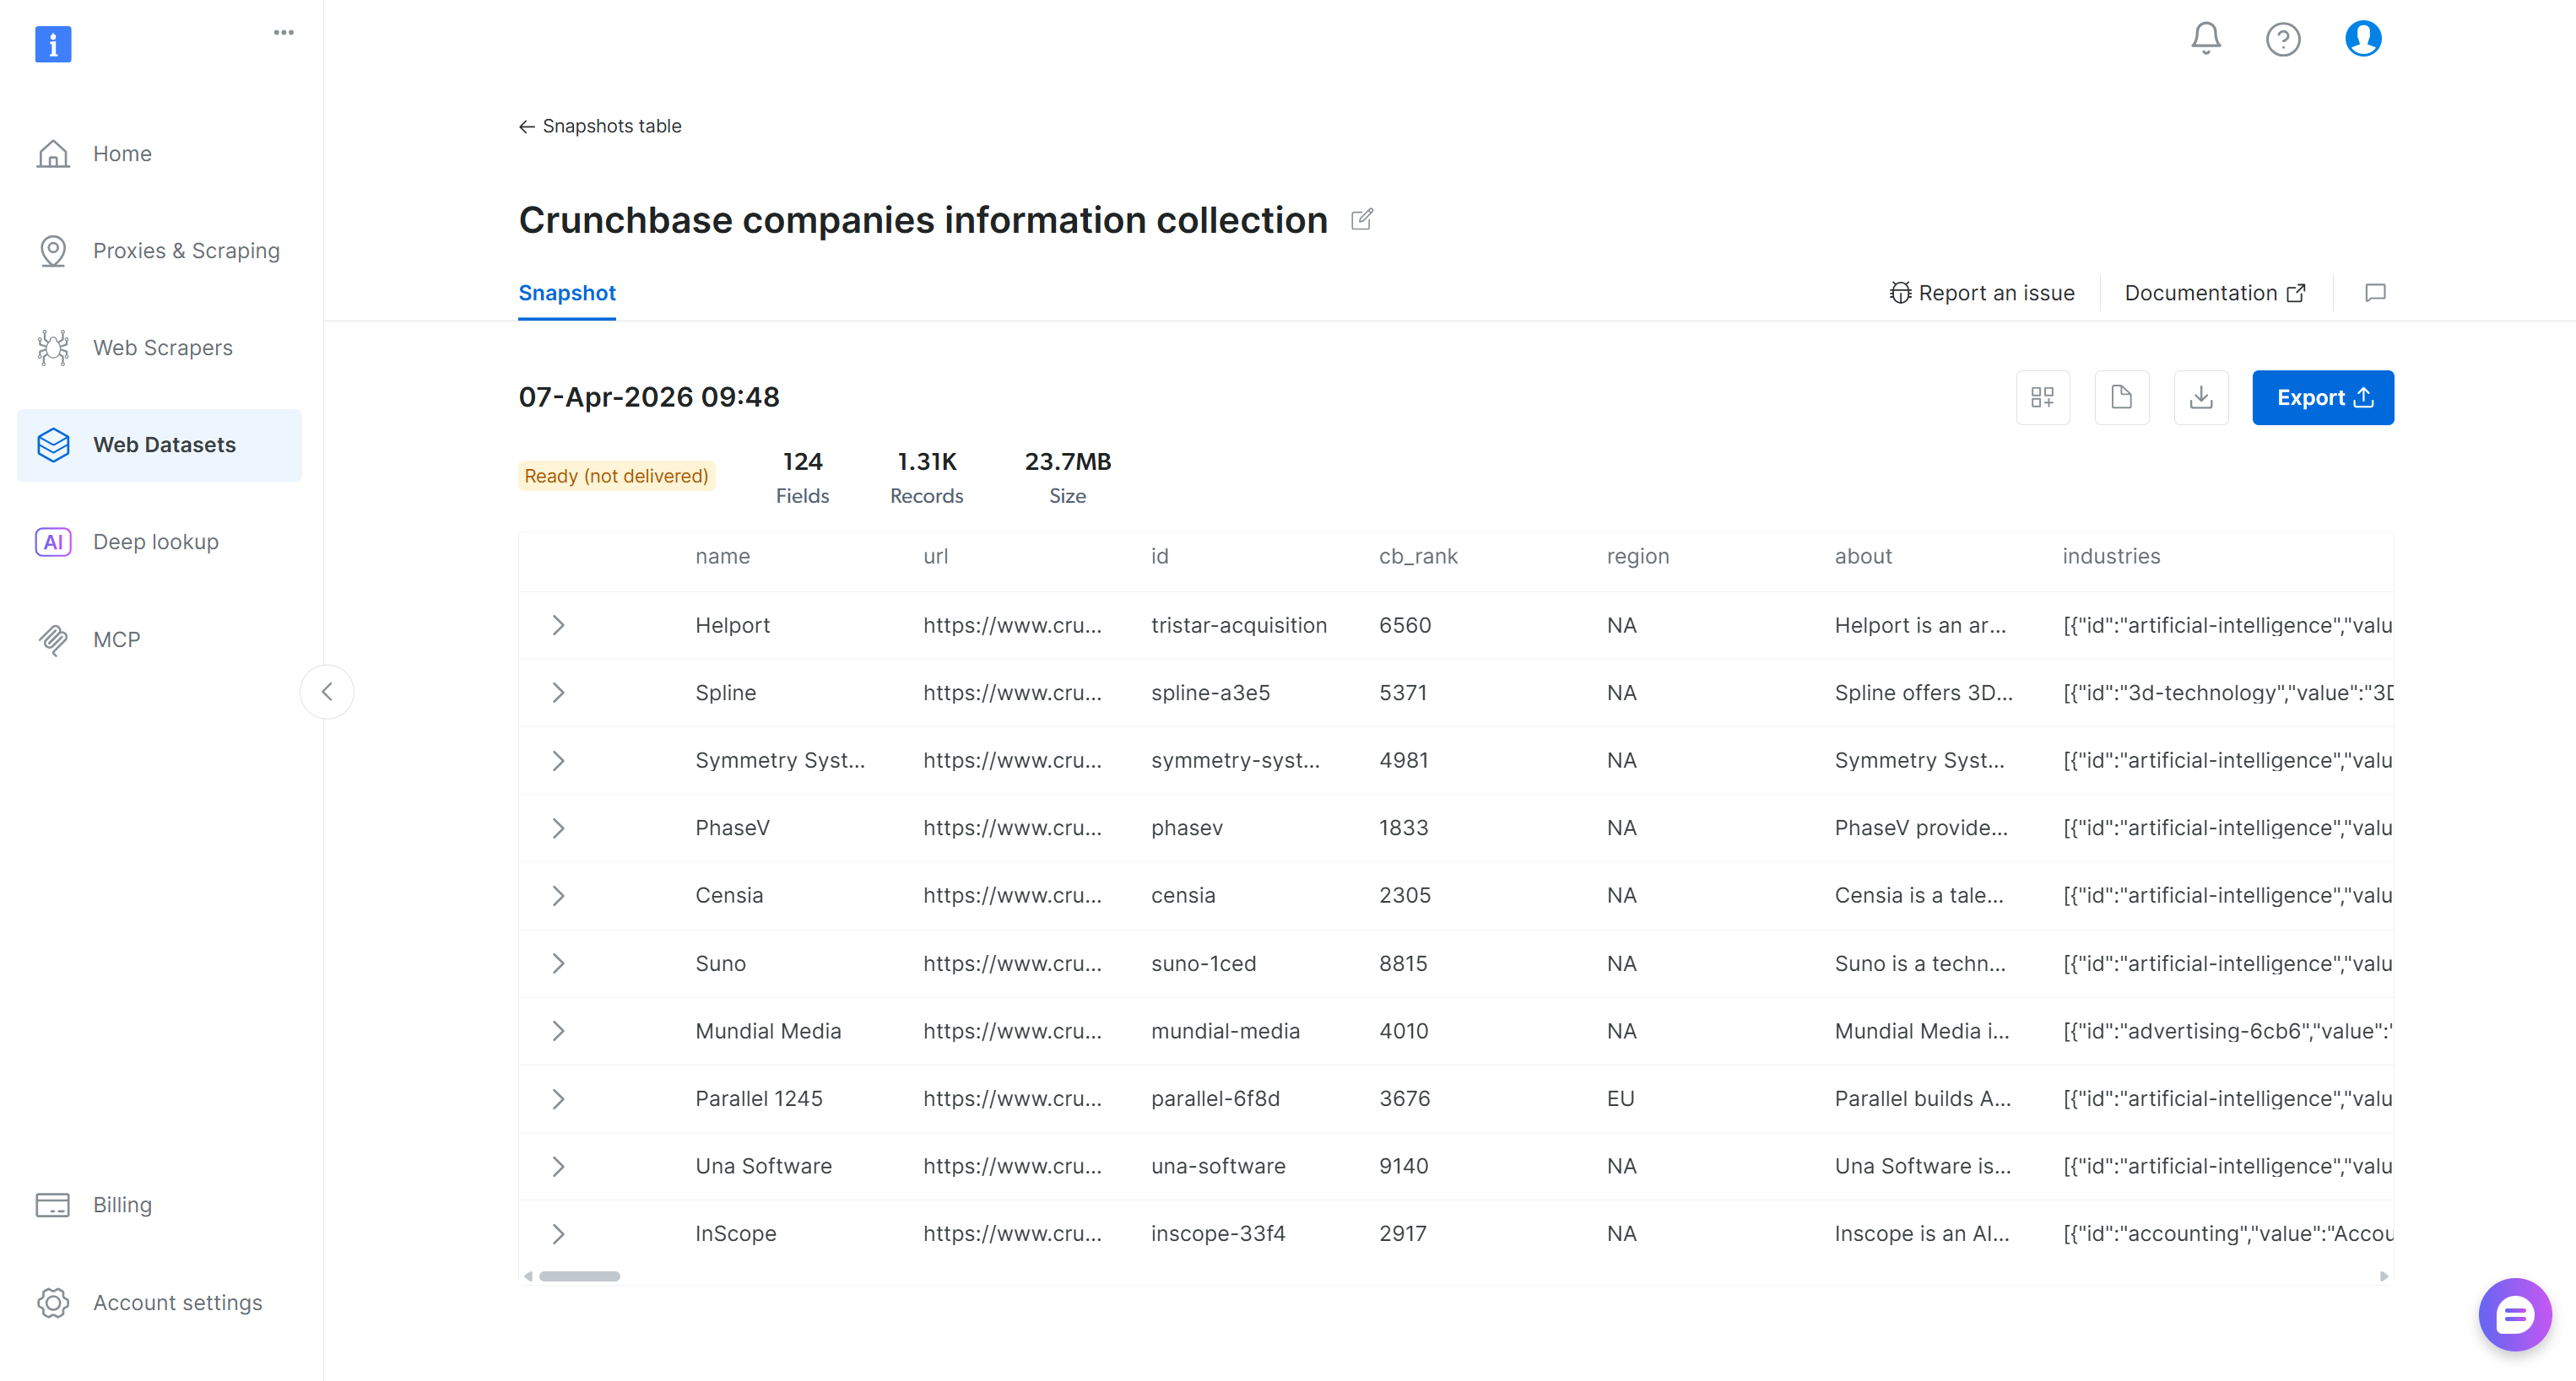Click the Export button
The image size is (2576, 1381).
pyautogui.click(x=2322, y=396)
